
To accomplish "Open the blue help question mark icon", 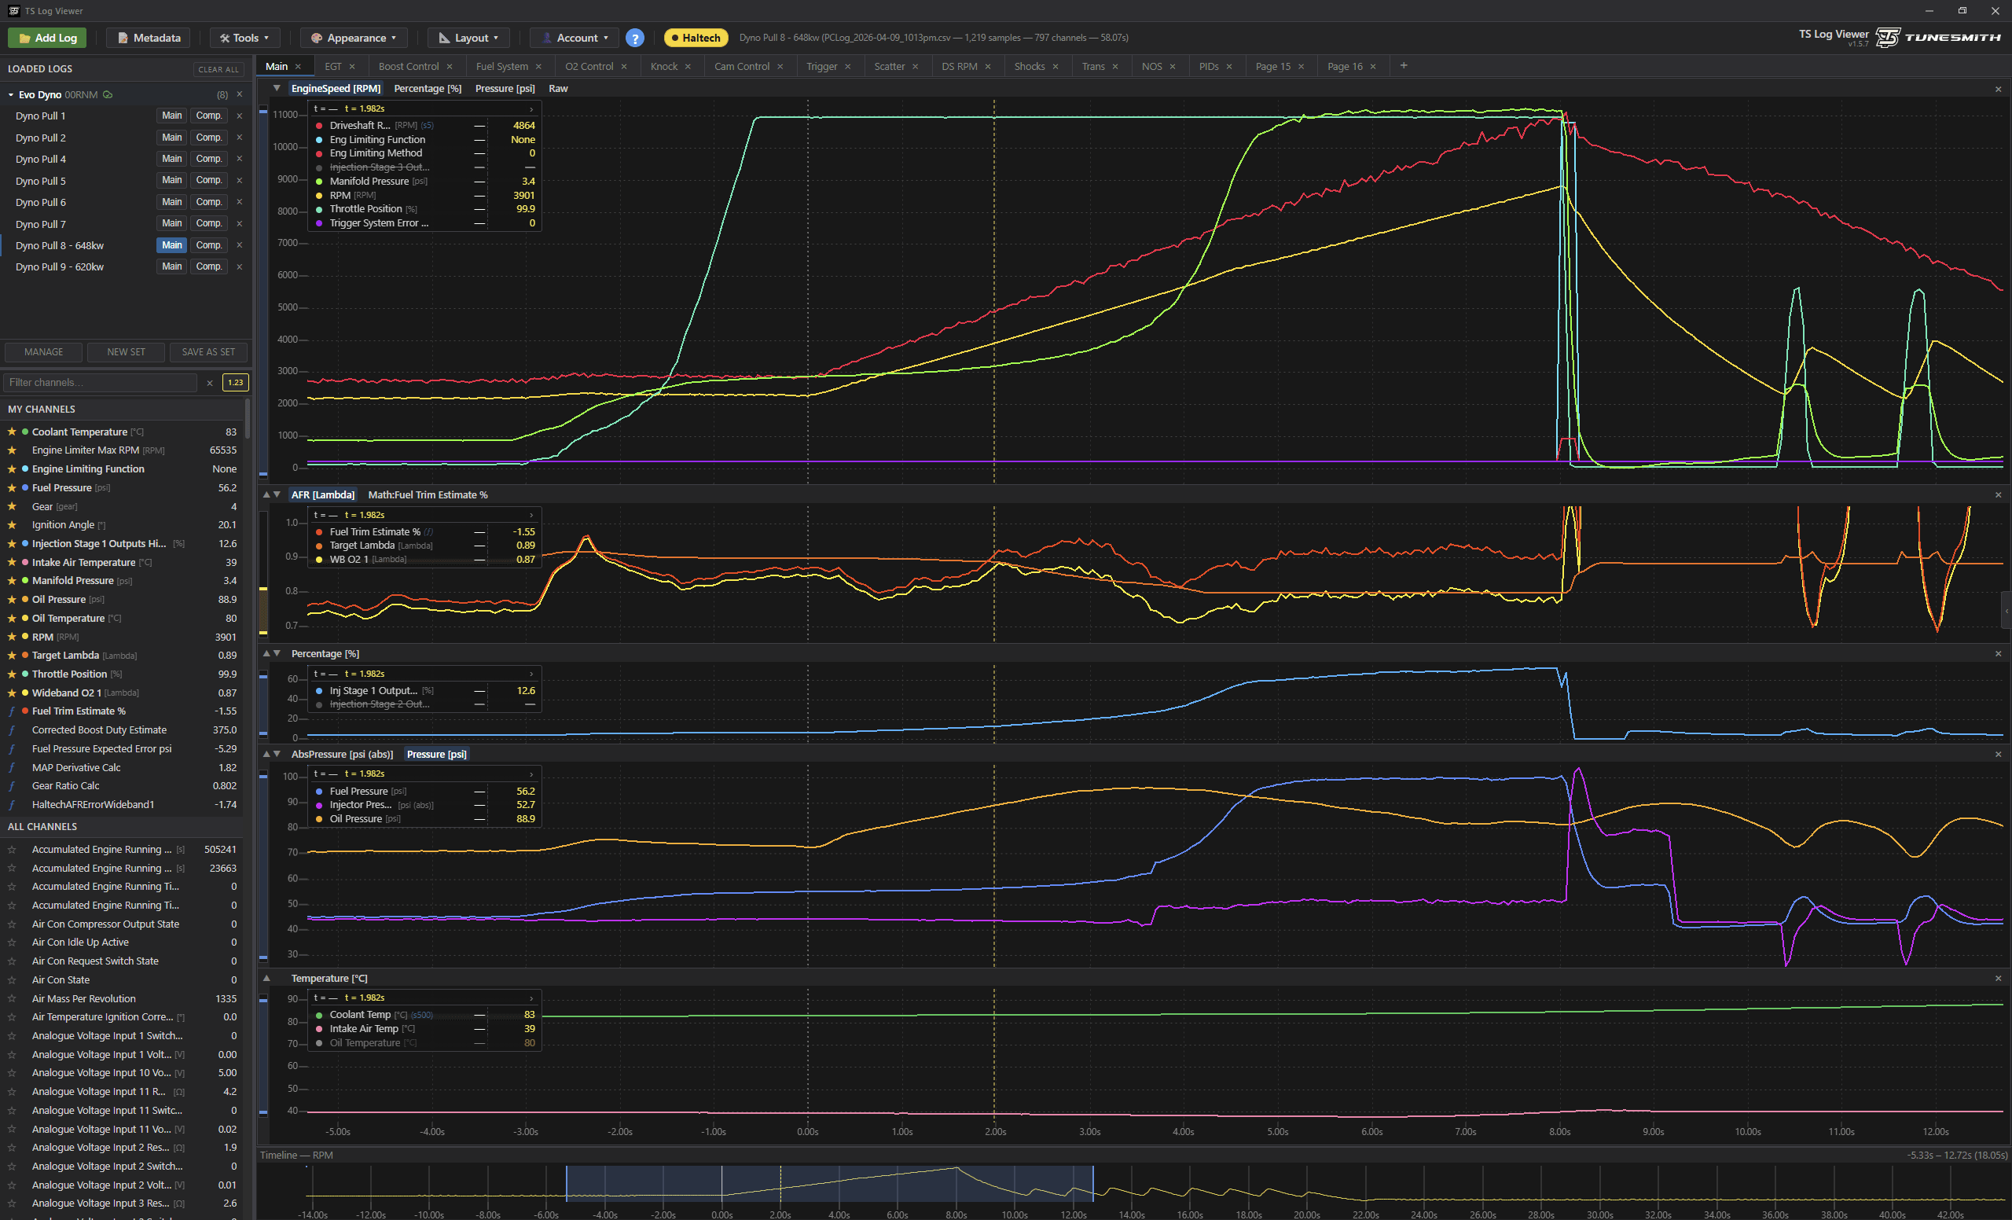I will point(634,38).
